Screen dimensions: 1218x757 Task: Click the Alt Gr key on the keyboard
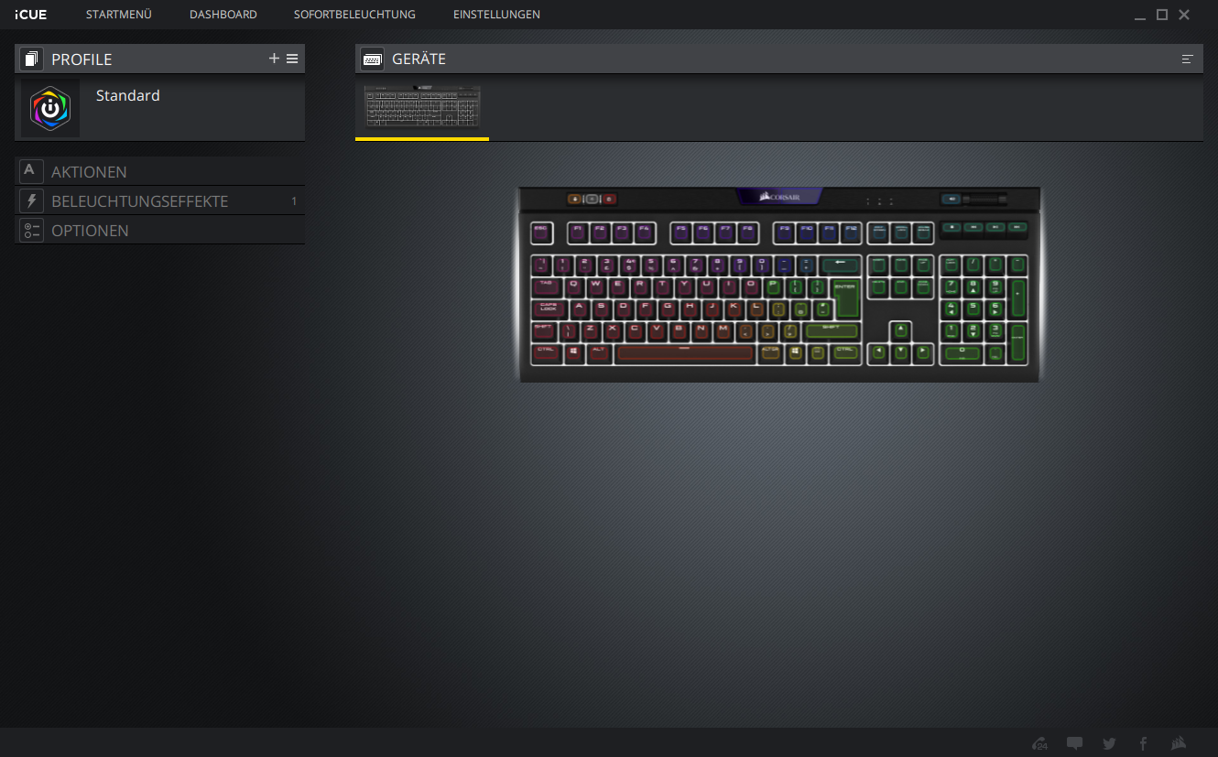[770, 352]
